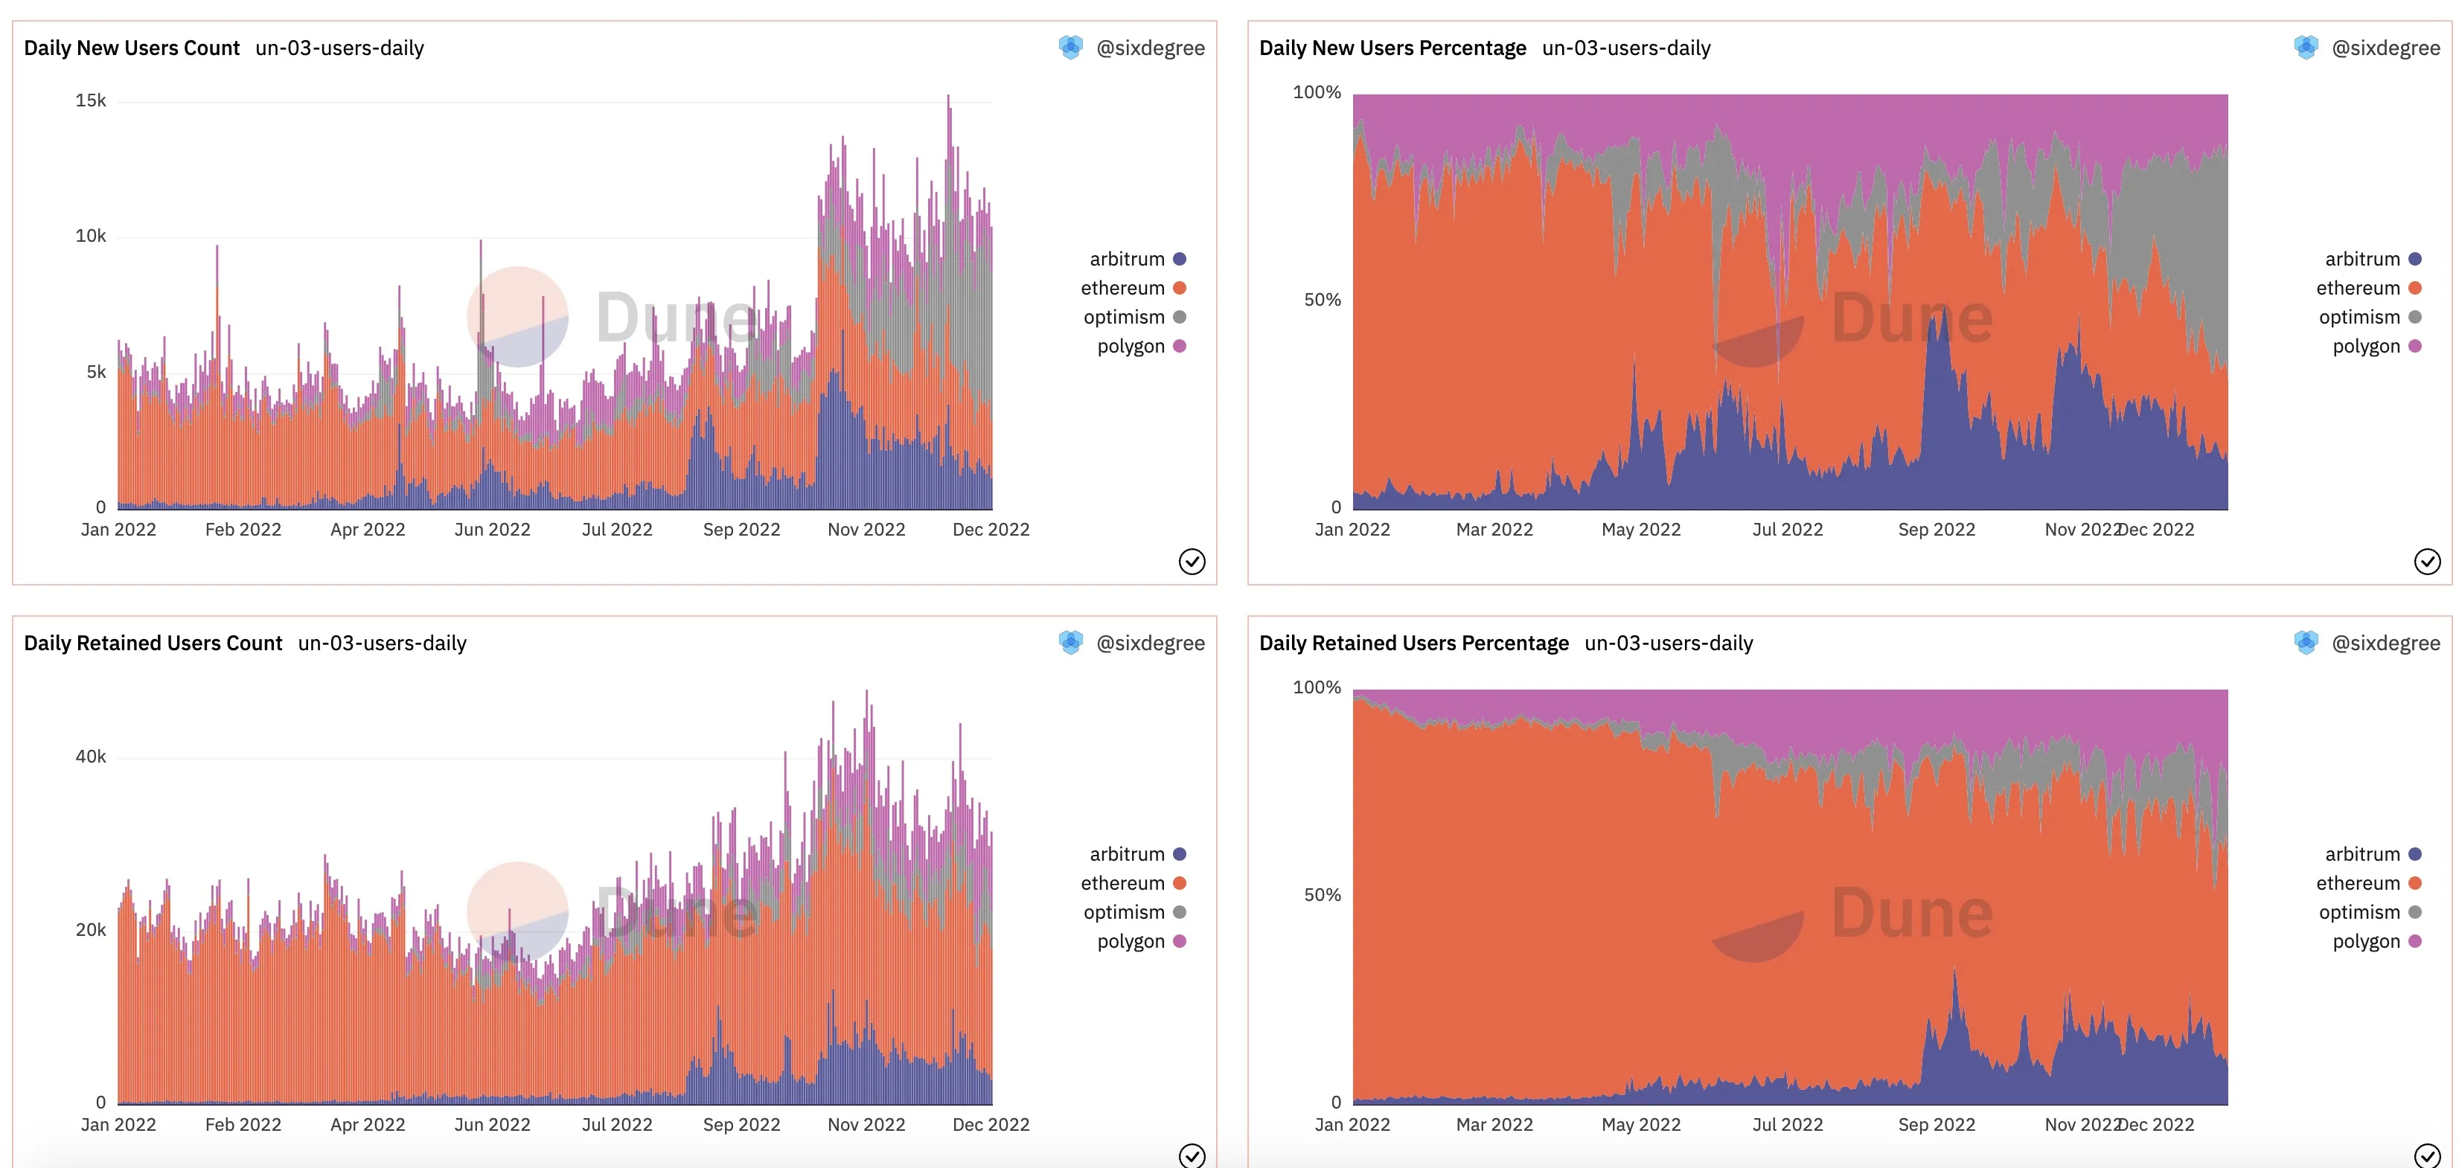
Task: Open the Daily Retained Users Percentage chart title
Action: click(x=1414, y=644)
